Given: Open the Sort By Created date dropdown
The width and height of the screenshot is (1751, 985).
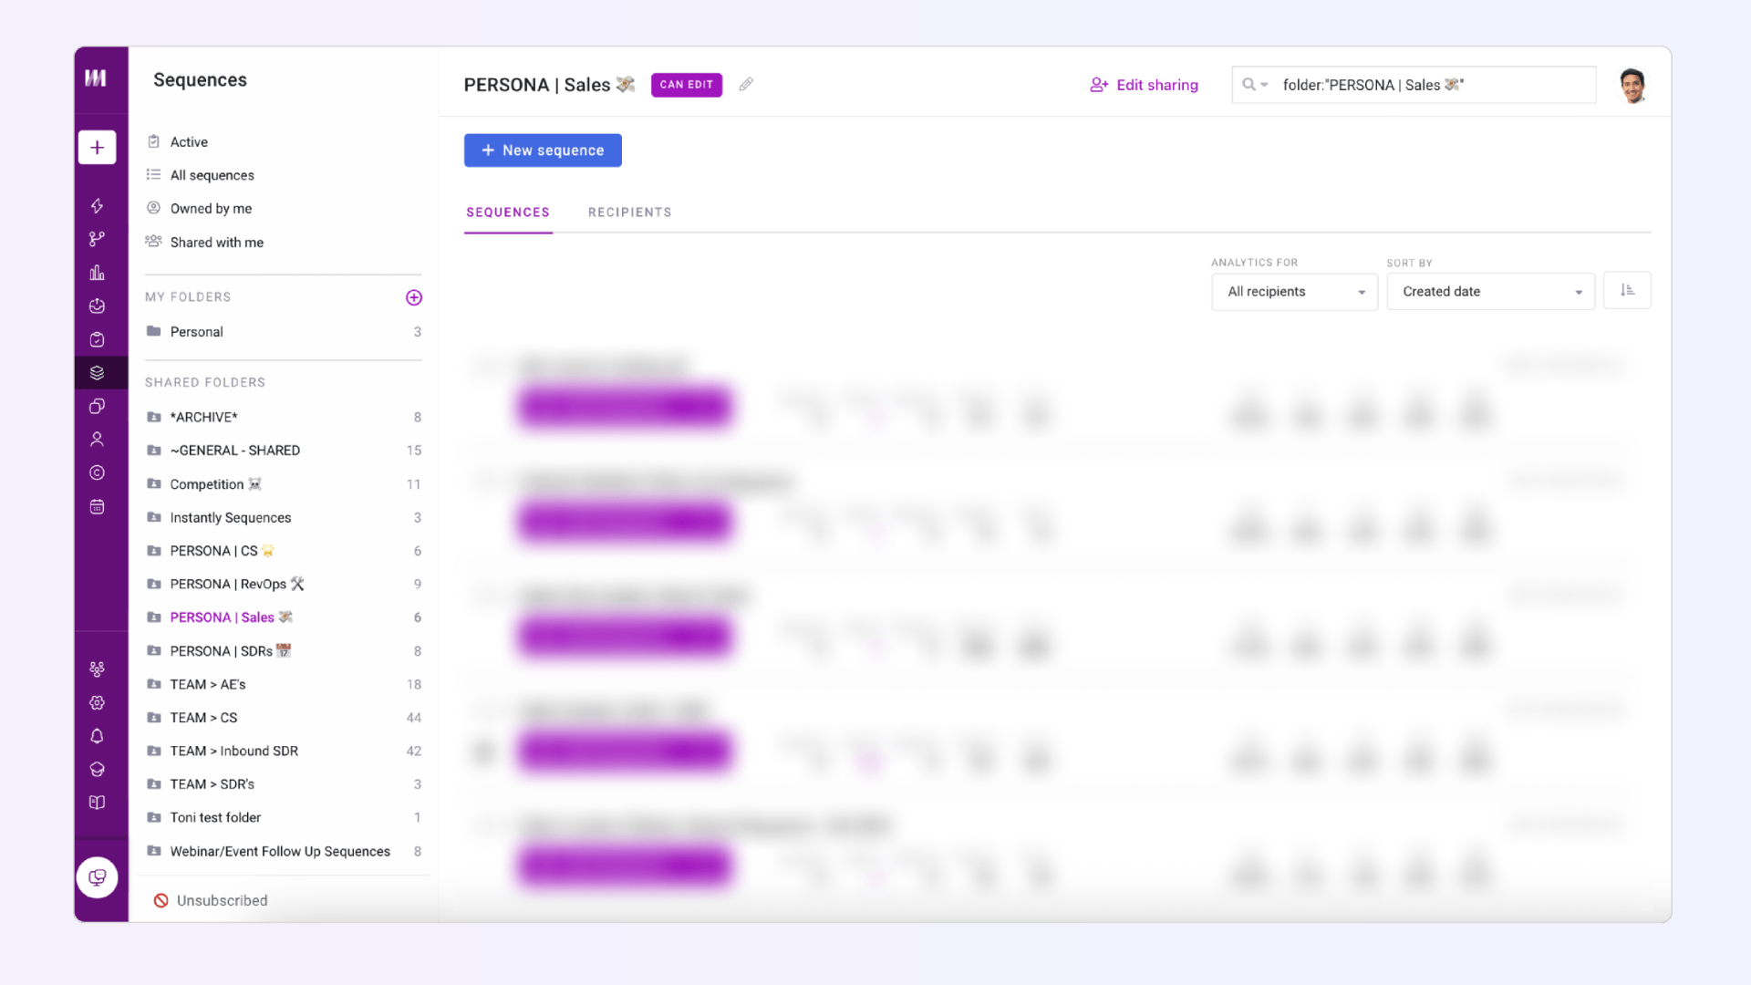Looking at the screenshot, I should click(x=1489, y=292).
